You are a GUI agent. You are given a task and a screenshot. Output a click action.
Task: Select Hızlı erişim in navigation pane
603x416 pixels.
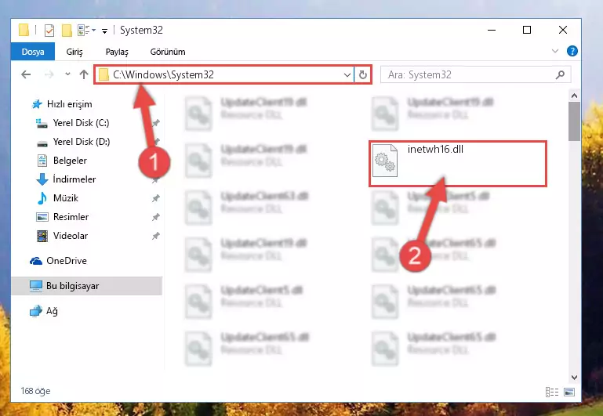point(61,104)
